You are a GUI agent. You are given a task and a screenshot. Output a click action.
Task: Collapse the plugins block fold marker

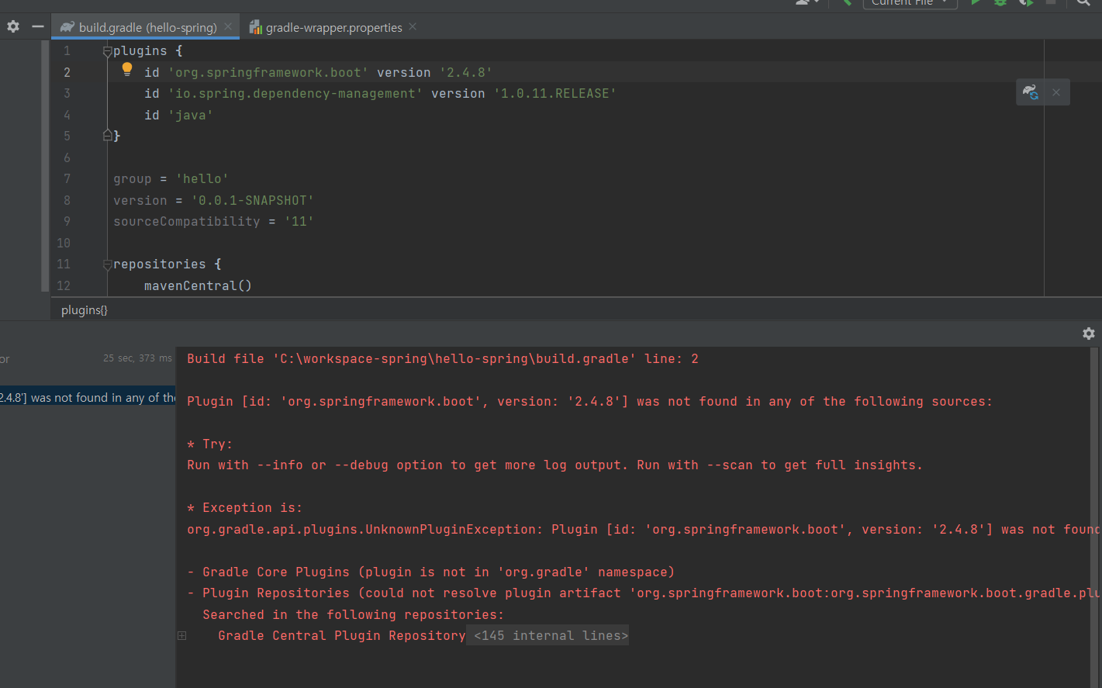(107, 51)
